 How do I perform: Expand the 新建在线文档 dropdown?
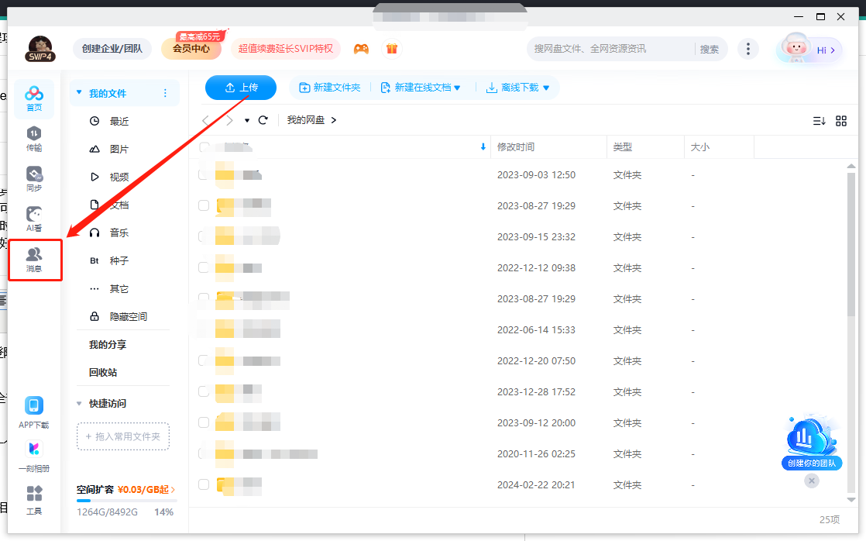pyautogui.click(x=457, y=88)
